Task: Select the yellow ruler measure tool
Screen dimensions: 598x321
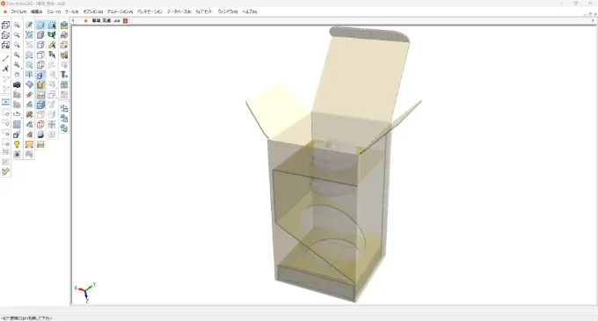Action: click(x=5, y=172)
